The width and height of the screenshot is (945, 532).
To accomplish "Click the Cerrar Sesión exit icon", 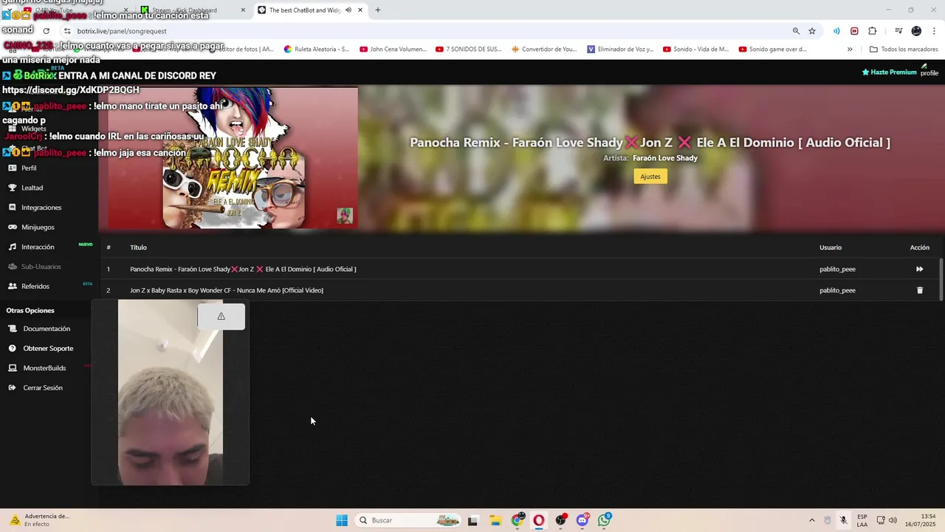I will [13, 388].
